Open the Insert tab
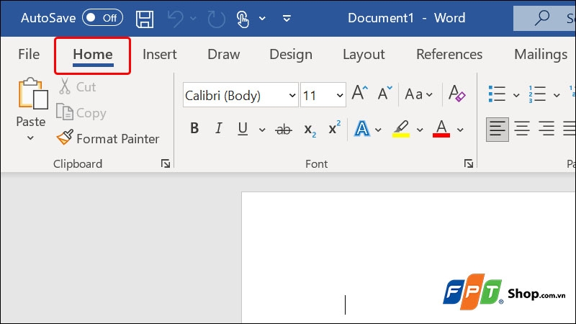 coord(159,54)
